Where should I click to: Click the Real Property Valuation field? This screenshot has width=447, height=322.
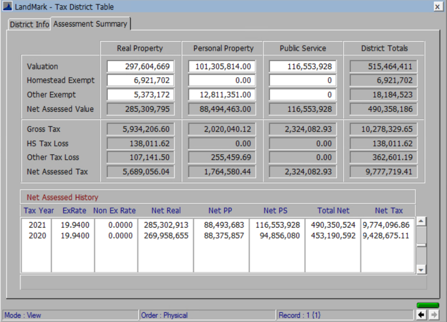(x=140, y=67)
